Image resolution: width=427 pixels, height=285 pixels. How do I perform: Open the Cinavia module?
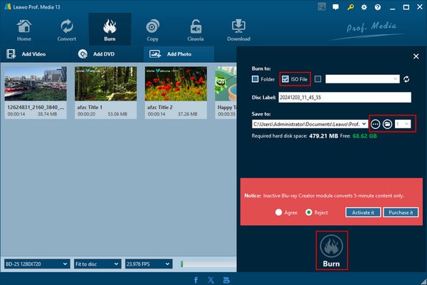[x=196, y=29]
